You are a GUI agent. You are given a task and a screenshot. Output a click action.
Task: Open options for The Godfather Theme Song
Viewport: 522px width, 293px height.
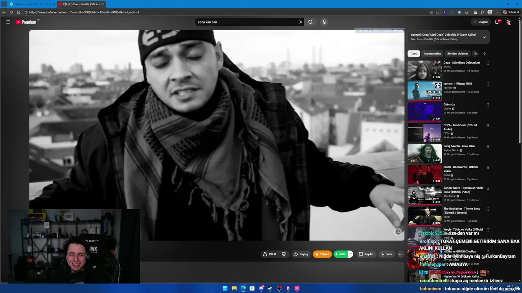pyautogui.click(x=488, y=209)
